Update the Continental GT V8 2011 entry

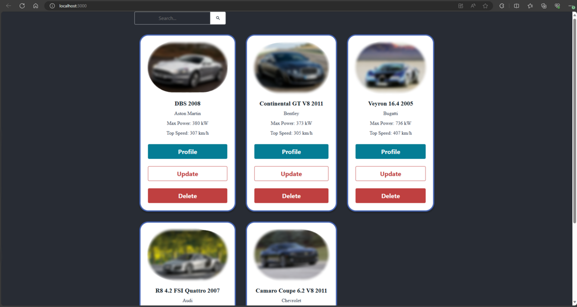pos(291,174)
